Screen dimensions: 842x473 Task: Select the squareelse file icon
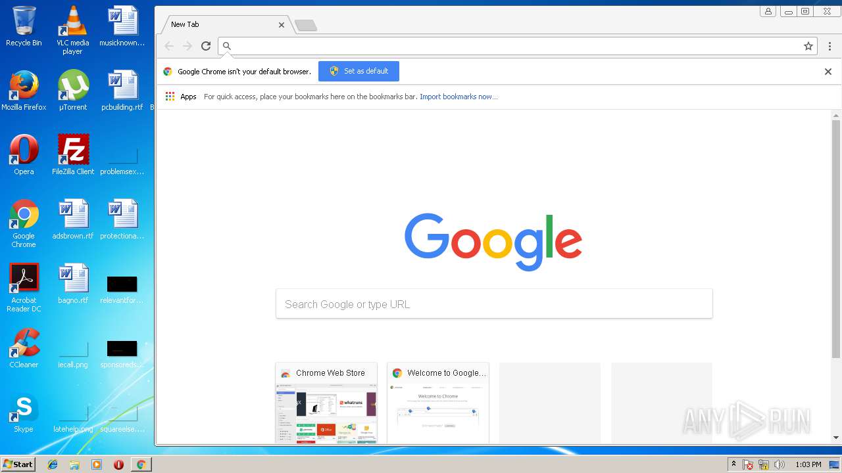click(x=122, y=419)
